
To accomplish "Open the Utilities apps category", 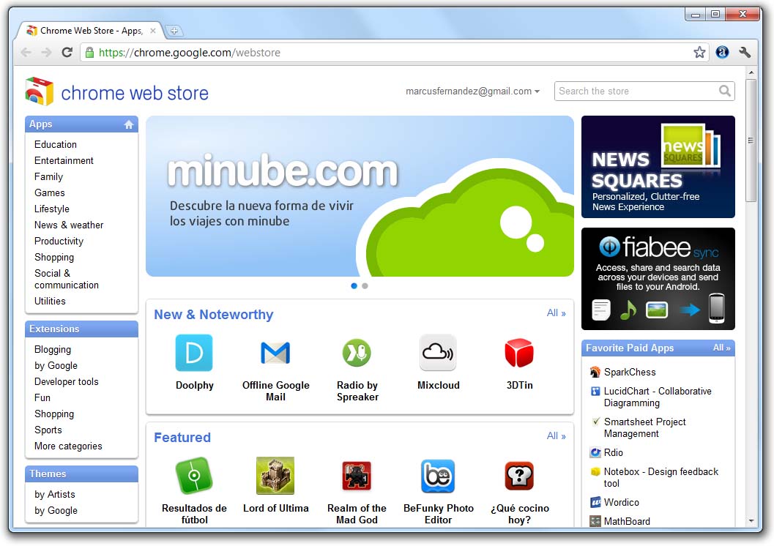I will coord(49,302).
